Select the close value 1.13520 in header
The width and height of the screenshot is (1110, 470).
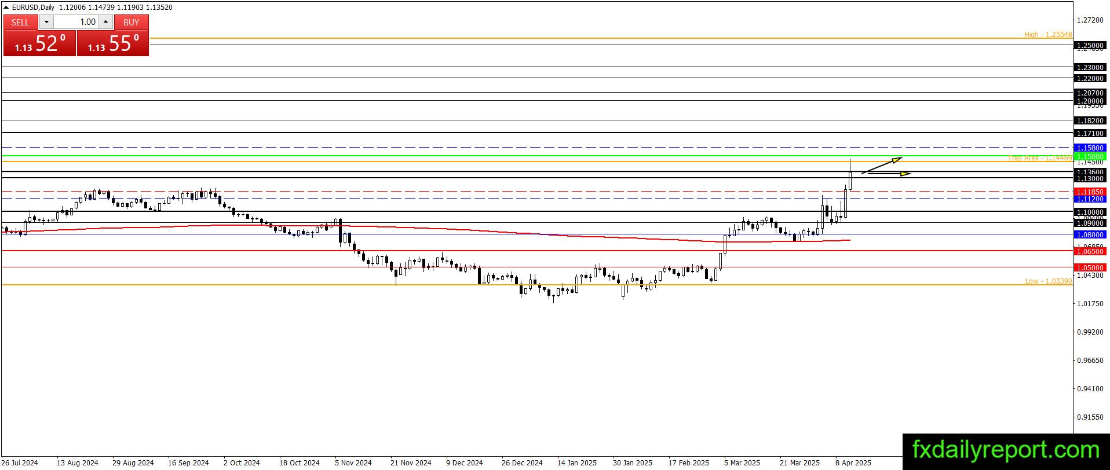tap(159, 8)
